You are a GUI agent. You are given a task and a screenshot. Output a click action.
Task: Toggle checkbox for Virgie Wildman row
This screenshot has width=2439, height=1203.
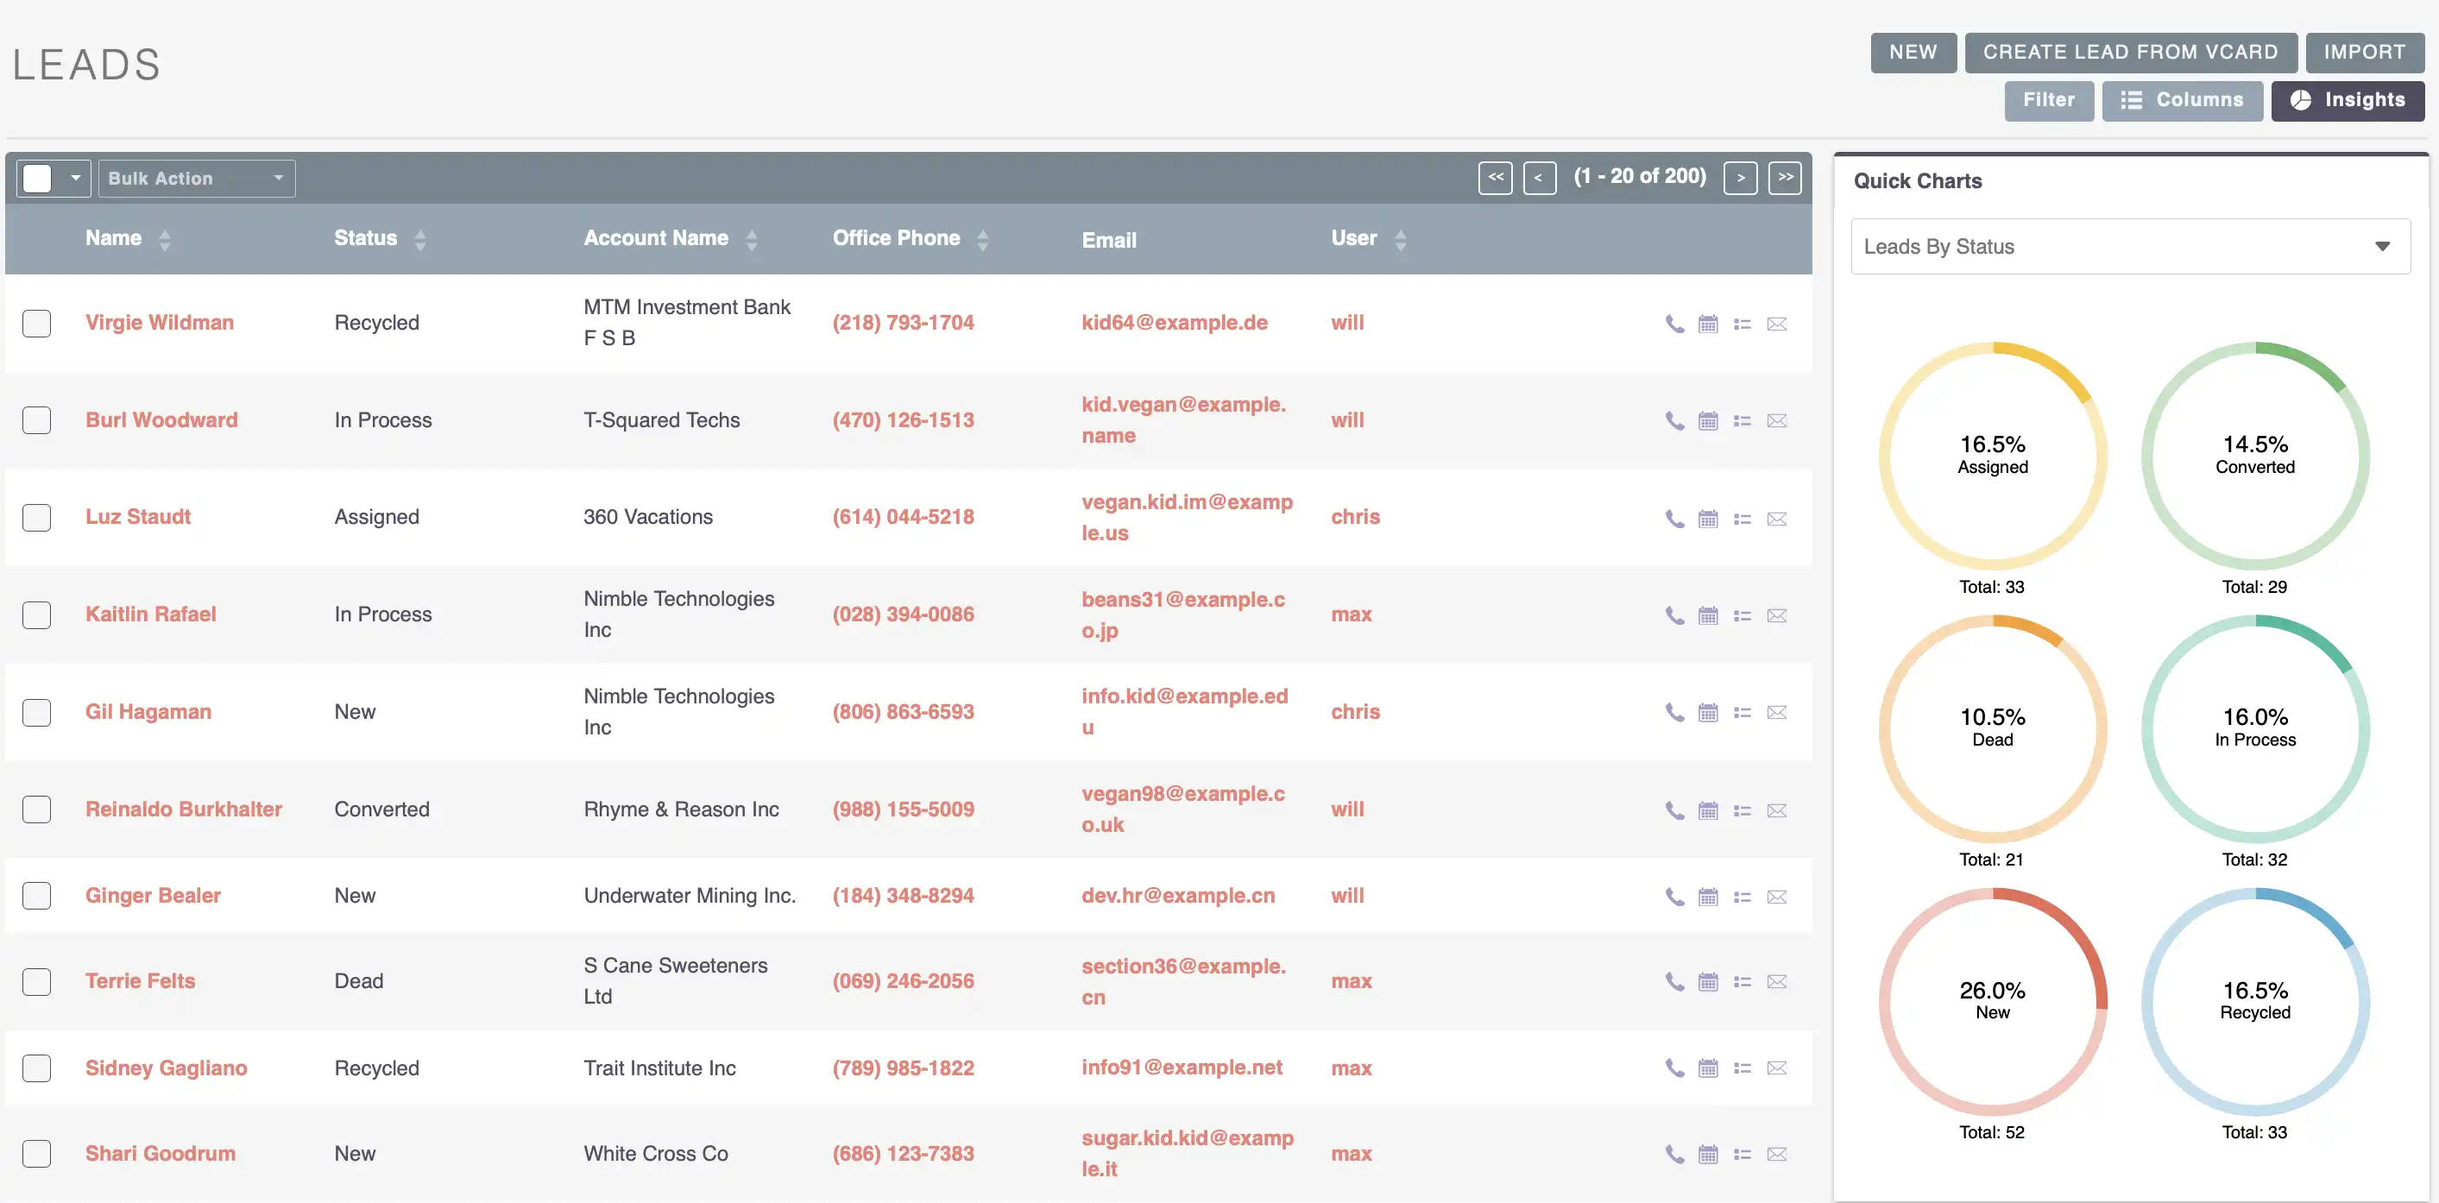39,320
